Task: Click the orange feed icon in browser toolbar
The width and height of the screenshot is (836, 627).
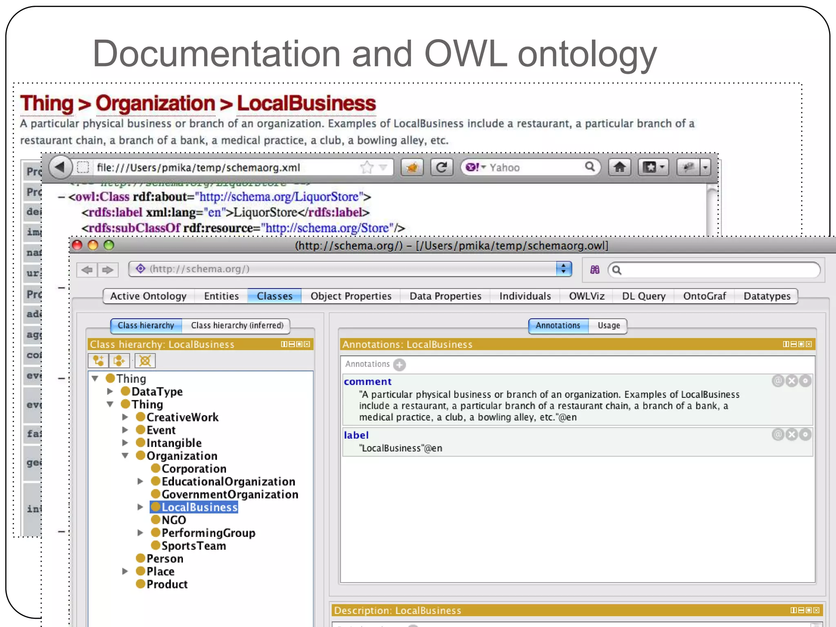Action: [412, 167]
